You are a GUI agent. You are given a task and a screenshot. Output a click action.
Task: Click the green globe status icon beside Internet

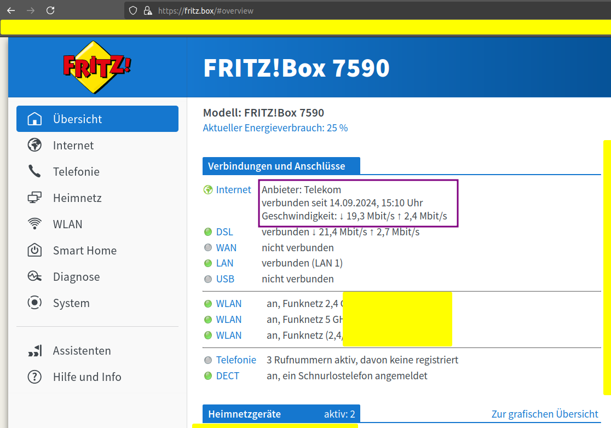tap(208, 190)
